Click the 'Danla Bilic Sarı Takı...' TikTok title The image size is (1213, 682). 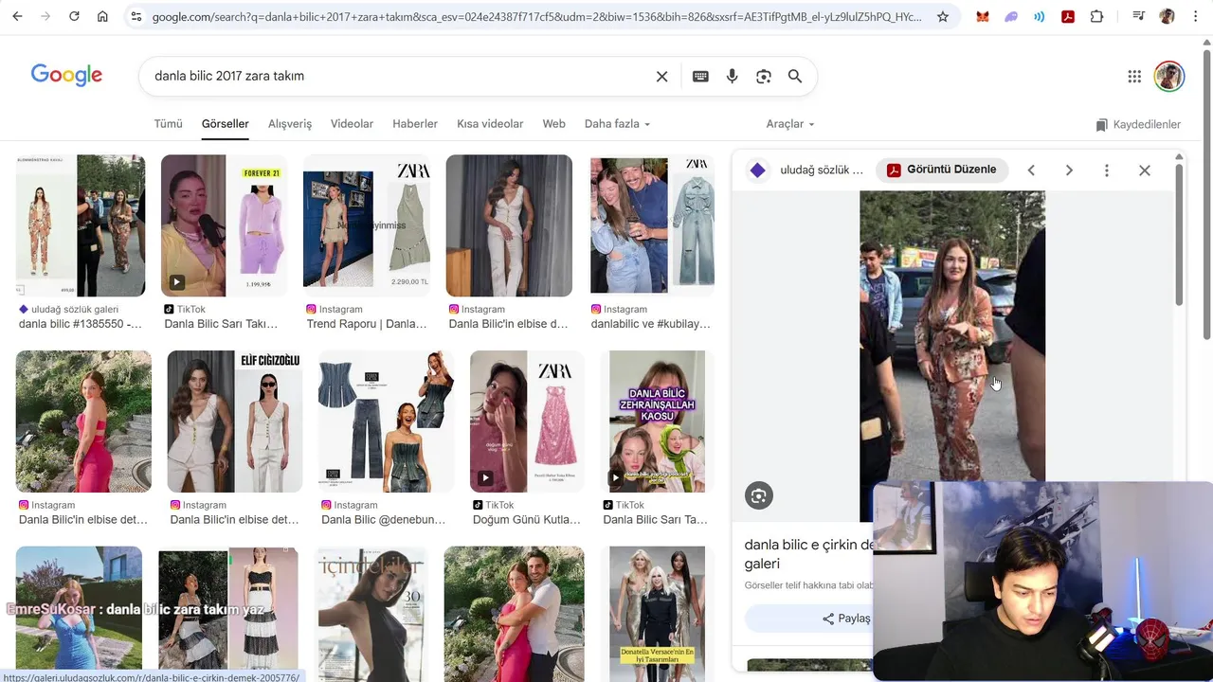[x=221, y=324]
